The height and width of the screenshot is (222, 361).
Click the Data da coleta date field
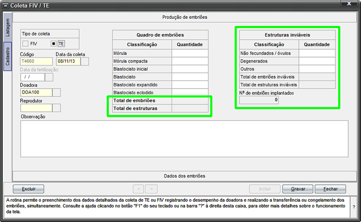point(68,61)
